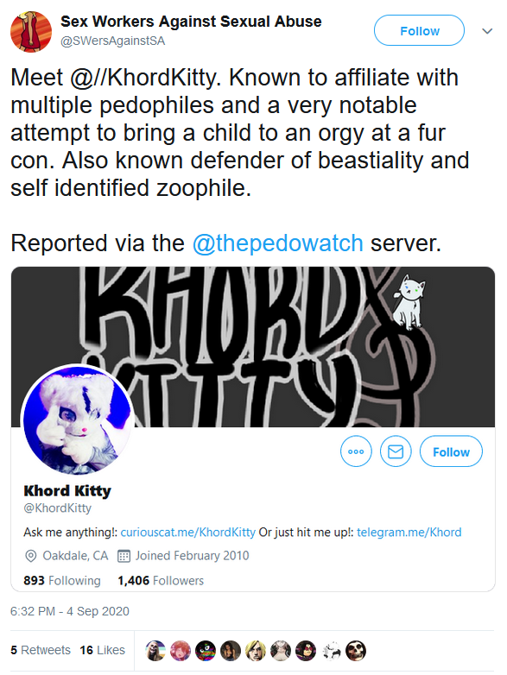The image size is (507, 675).
Task: Click the red-haired second liker avatar
Action: 180,651
